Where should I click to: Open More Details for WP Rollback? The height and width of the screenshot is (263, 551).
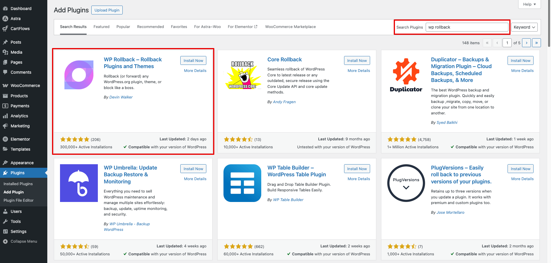pyautogui.click(x=195, y=71)
